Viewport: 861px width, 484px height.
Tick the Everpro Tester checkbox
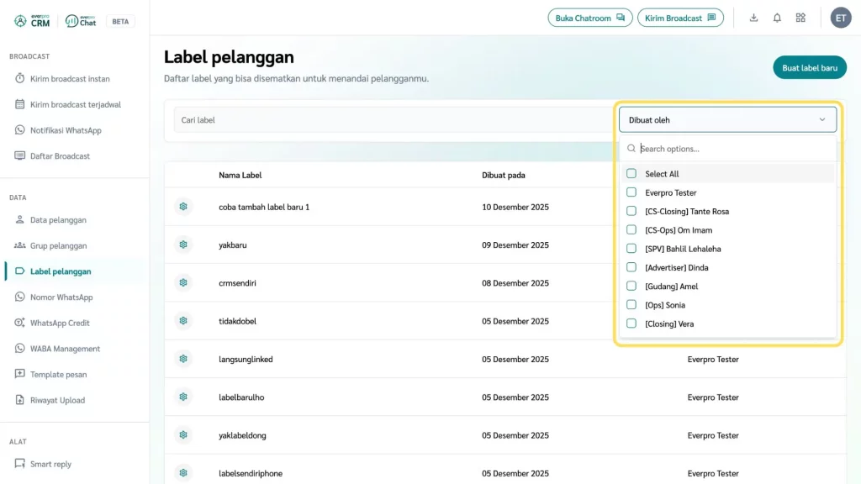pos(631,192)
